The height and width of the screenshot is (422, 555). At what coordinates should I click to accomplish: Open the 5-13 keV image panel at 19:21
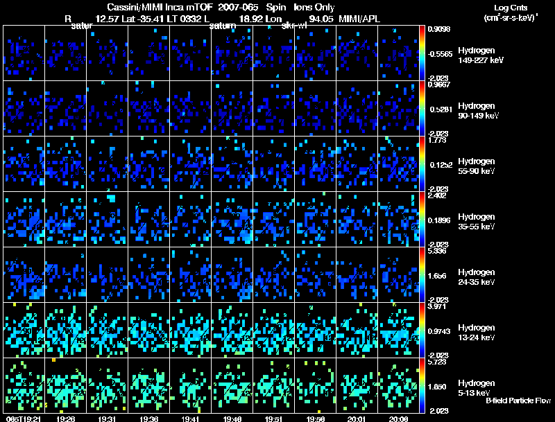pos(24,386)
